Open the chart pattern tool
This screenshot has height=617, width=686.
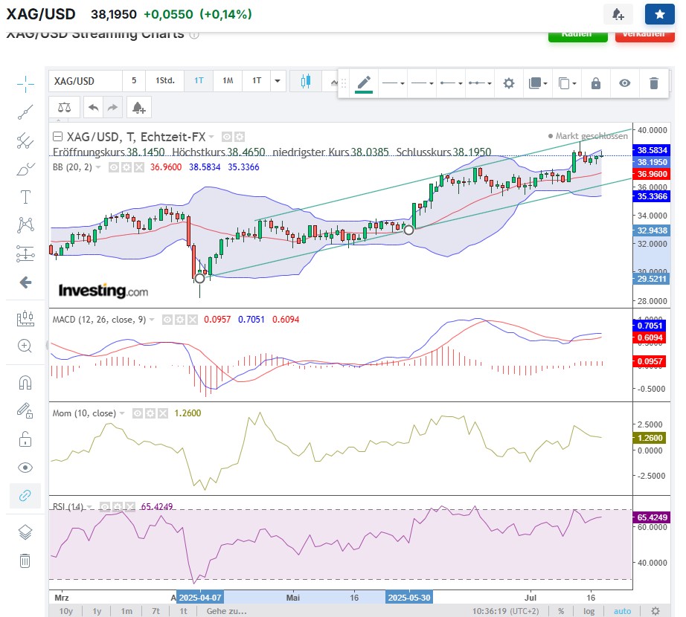(x=25, y=225)
